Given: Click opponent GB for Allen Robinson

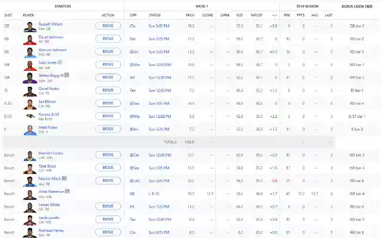Looking at the screenshot, I should [x=132, y=193].
